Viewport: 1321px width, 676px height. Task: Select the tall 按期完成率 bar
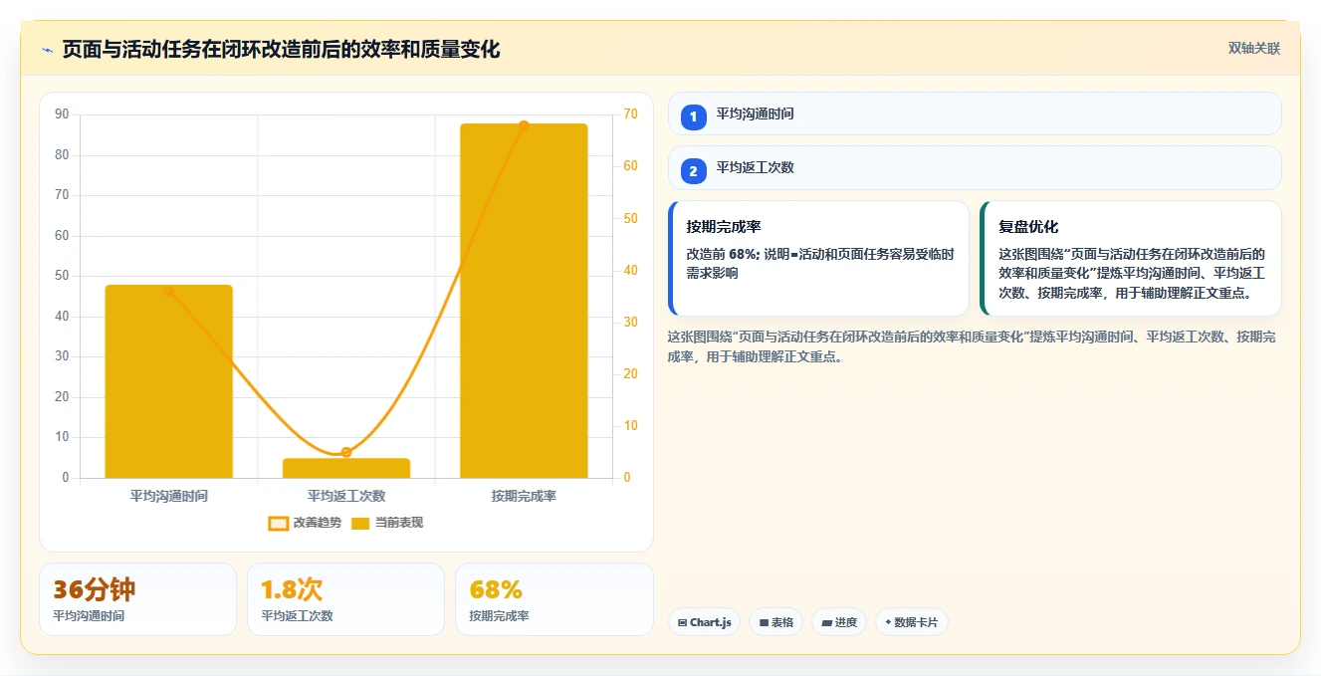click(524, 301)
